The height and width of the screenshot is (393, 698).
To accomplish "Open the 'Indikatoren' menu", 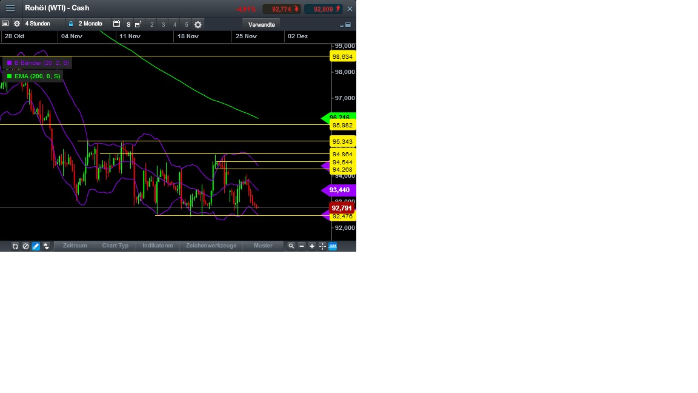I will 158,246.
